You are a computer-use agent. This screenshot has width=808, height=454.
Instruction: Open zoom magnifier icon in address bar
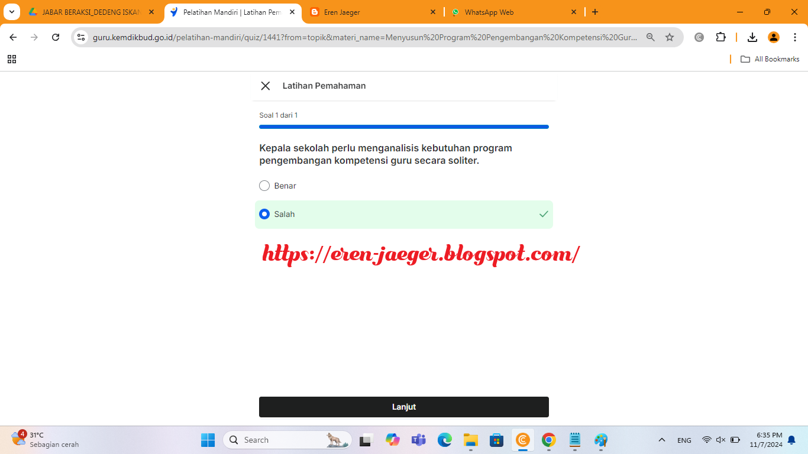click(x=651, y=37)
